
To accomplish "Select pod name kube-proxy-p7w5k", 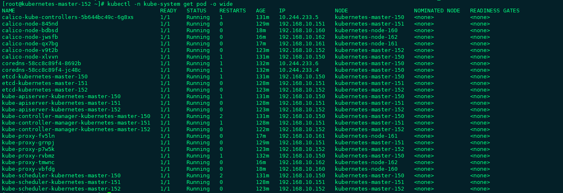I will pyautogui.click(x=28, y=149).
